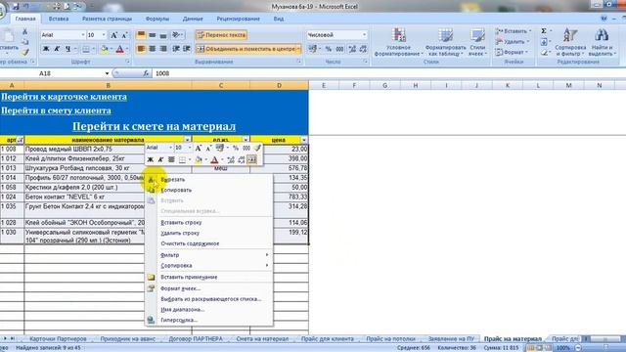Click the ribbon percent style icon
The height and width of the screenshot is (352, 626).
[x=329, y=49]
